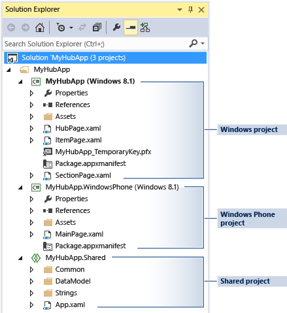287x313 pixels.
Task: Click the Solution Visual Studio icon
Action: [x=12, y=58]
